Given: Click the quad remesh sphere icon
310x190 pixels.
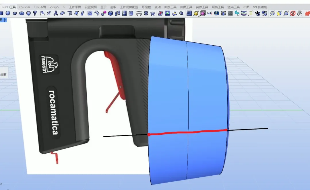Looking at the screenshot, I should click(x=131, y=13).
